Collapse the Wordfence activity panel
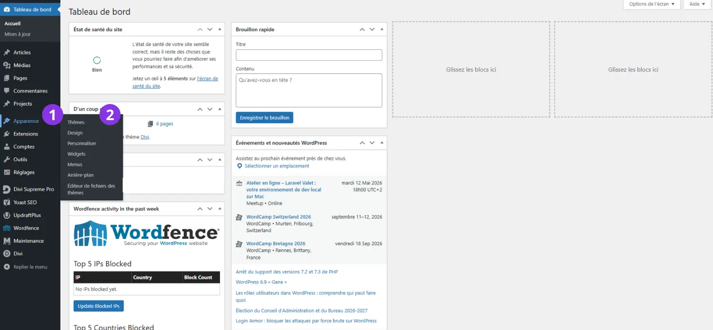Image resolution: width=713 pixels, height=330 pixels. 220,209
